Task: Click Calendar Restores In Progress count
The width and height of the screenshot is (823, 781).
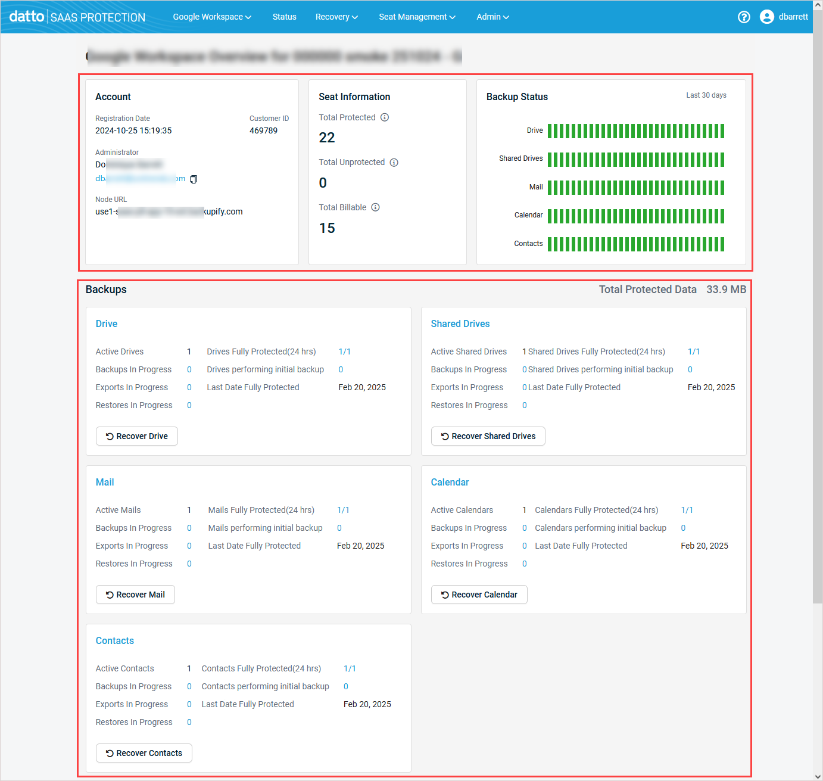Action: [x=525, y=564]
